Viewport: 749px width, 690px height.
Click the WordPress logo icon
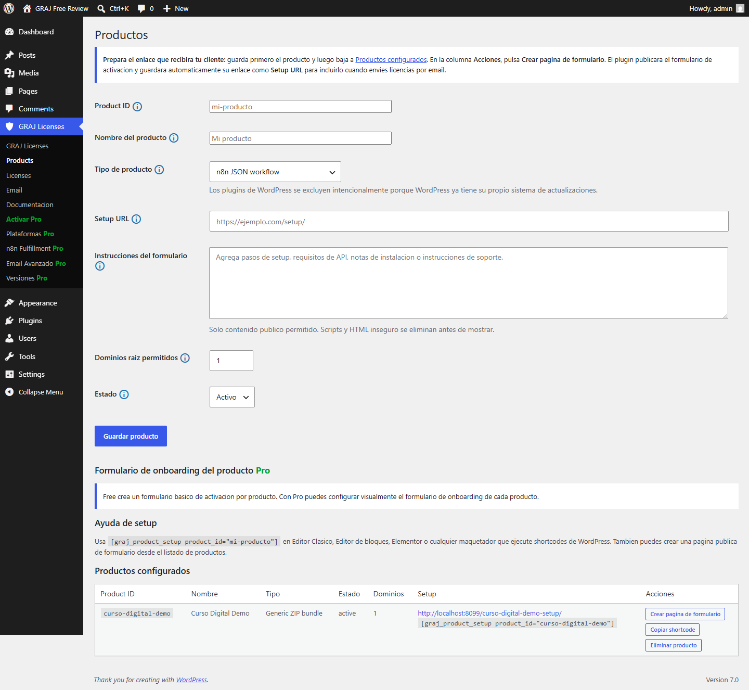[x=9, y=8]
